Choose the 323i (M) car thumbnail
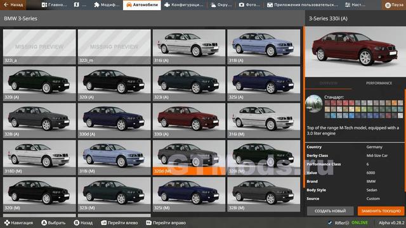The width and height of the screenshot is (406, 228). pyautogui.click(x=114, y=194)
